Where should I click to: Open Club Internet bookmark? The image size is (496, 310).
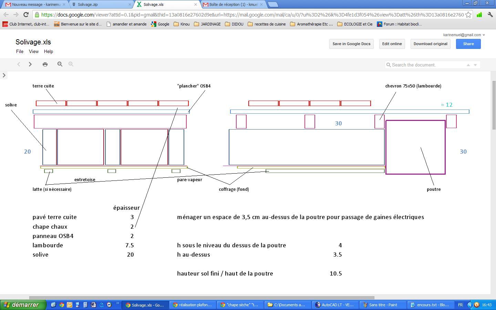click(26, 24)
